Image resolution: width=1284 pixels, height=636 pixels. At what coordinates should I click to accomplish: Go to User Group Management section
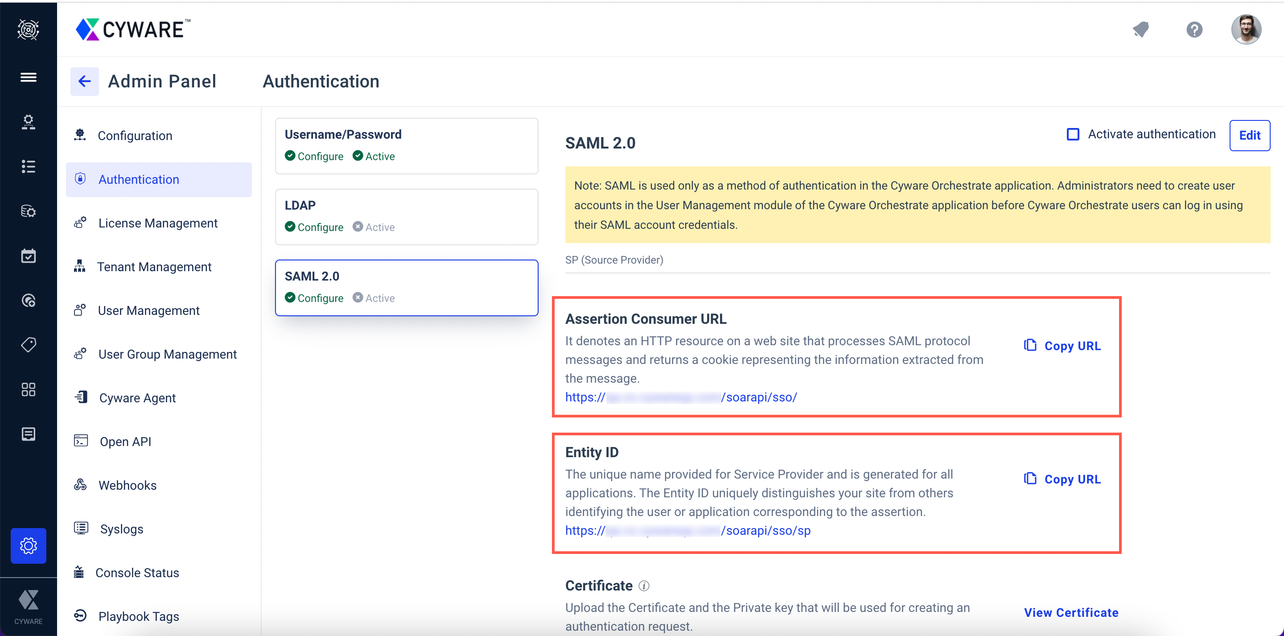[x=167, y=354]
